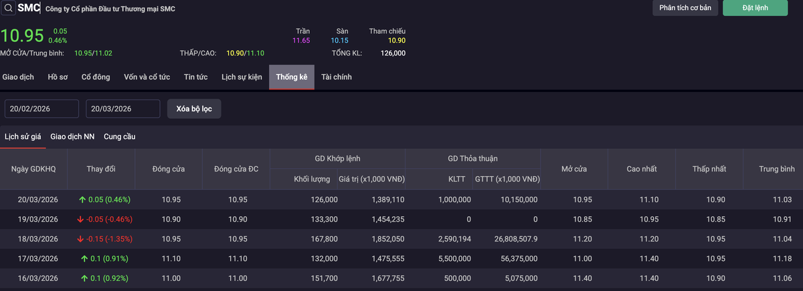Open the Cung cầu sub-tab
This screenshot has width=803, height=291.
(x=119, y=137)
